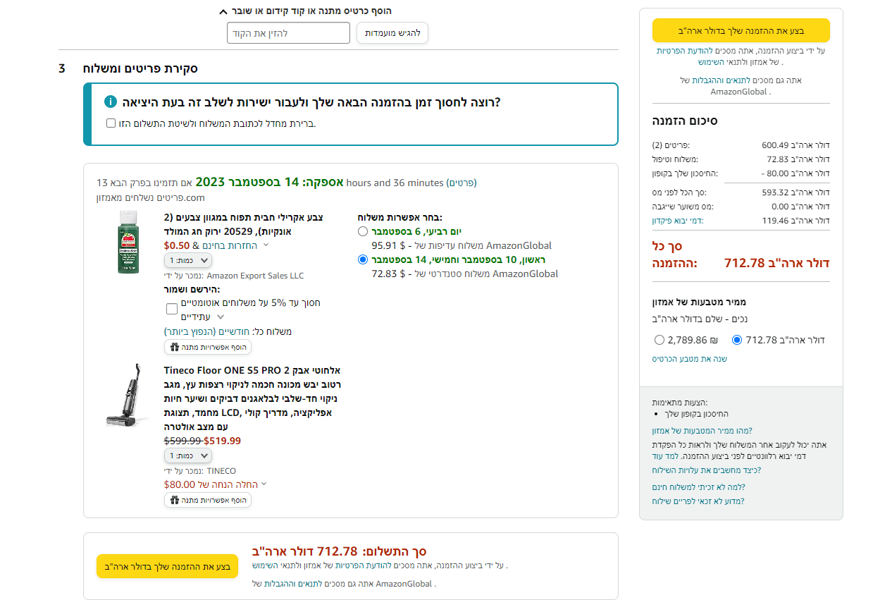This screenshot has height=600, width=873.
Task: Open quantity dropdown for the acrylic paint
Action: pyautogui.click(x=187, y=260)
